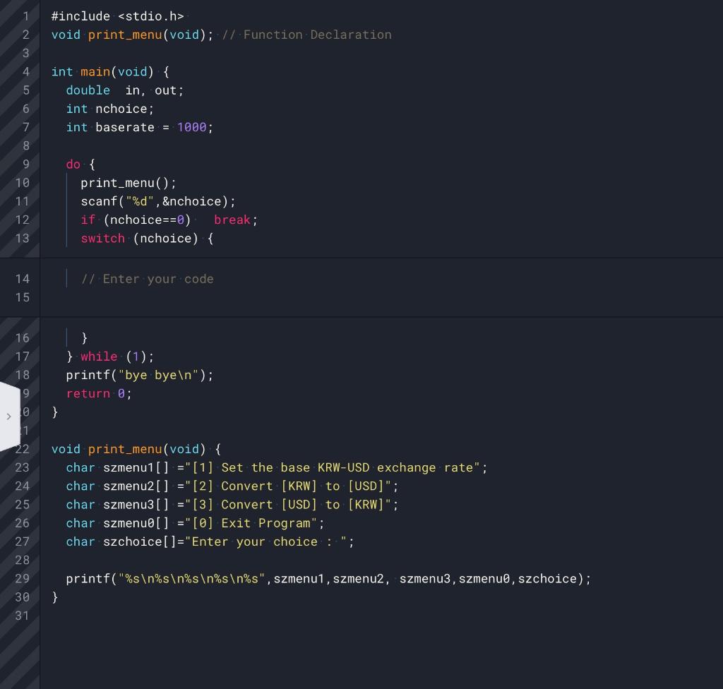The height and width of the screenshot is (689, 723).
Task: Click '} while (1);' line
Action: pos(109,357)
